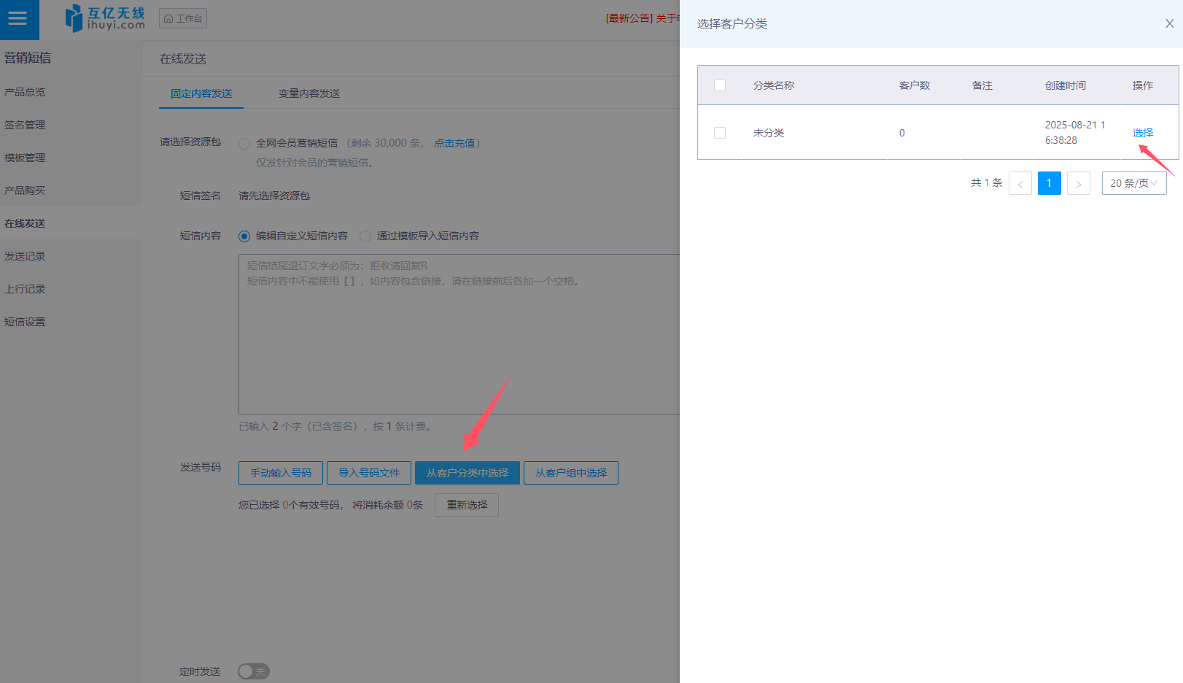Image resolution: width=1183 pixels, height=683 pixels.
Task: Choose 通过模板导入短信内容 radio option
Action: click(x=365, y=236)
